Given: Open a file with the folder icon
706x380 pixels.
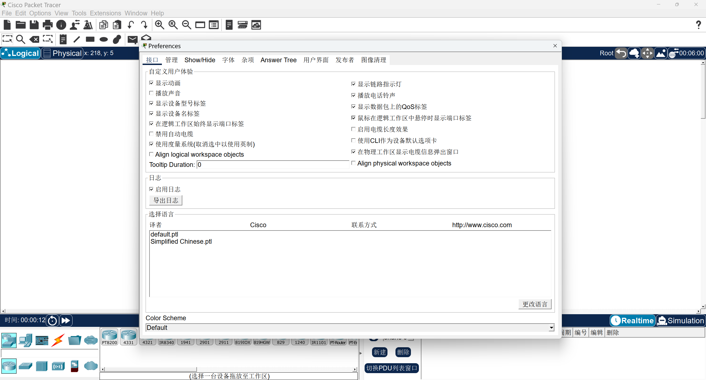Looking at the screenshot, I should coord(21,25).
